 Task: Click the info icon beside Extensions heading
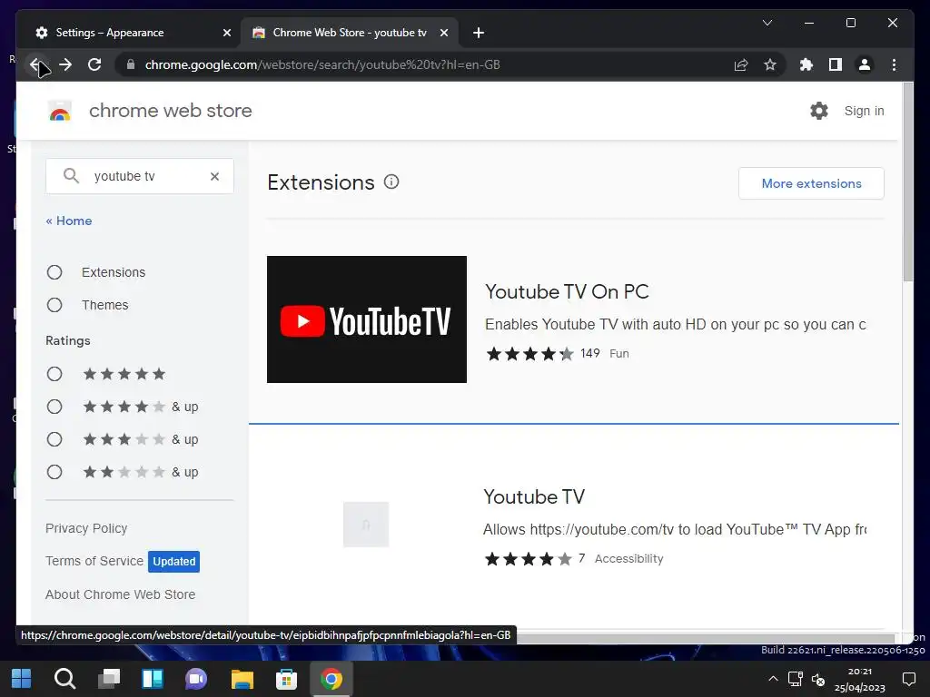coord(391,182)
